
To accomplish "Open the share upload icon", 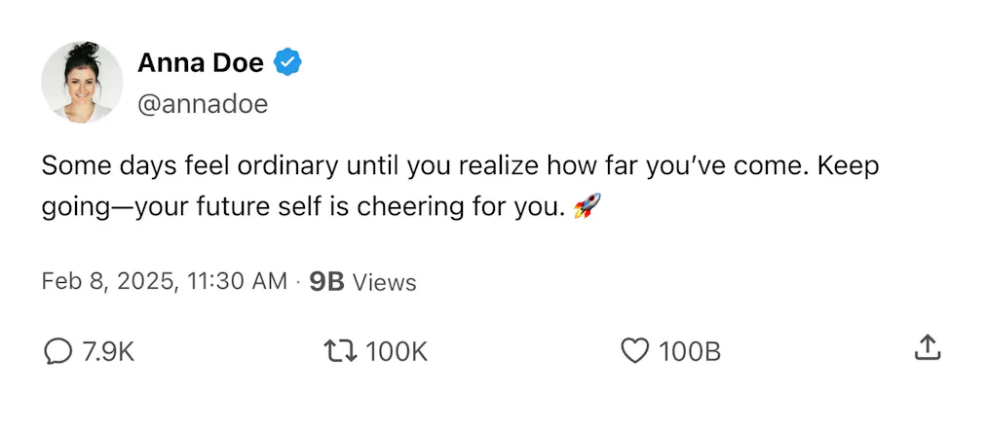I will pyautogui.click(x=927, y=348).
